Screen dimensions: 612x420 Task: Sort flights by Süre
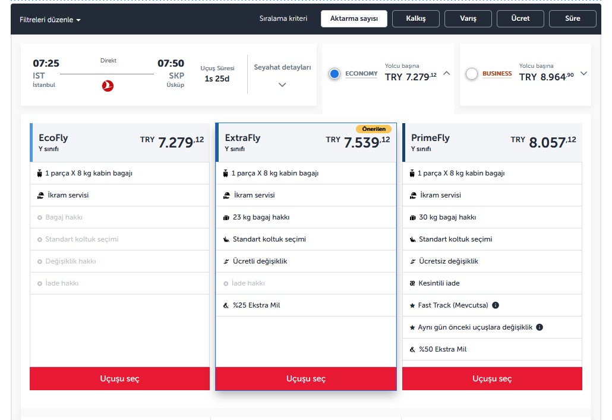coord(573,18)
